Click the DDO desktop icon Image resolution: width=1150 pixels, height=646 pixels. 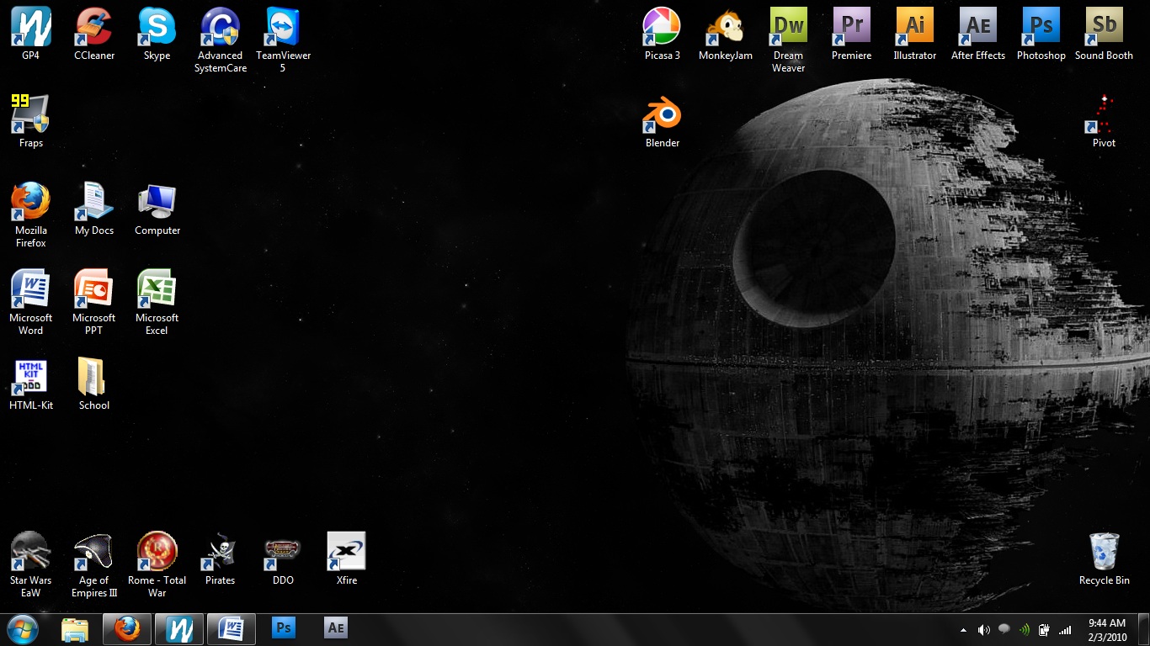284,559
